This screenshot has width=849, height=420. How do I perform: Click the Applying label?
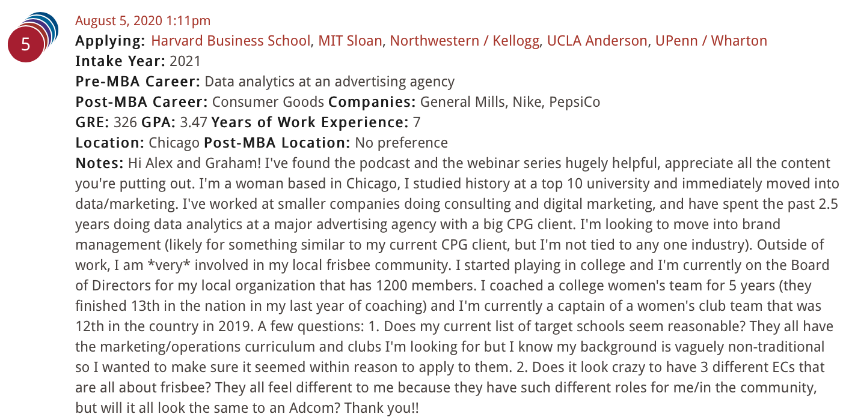point(110,41)
